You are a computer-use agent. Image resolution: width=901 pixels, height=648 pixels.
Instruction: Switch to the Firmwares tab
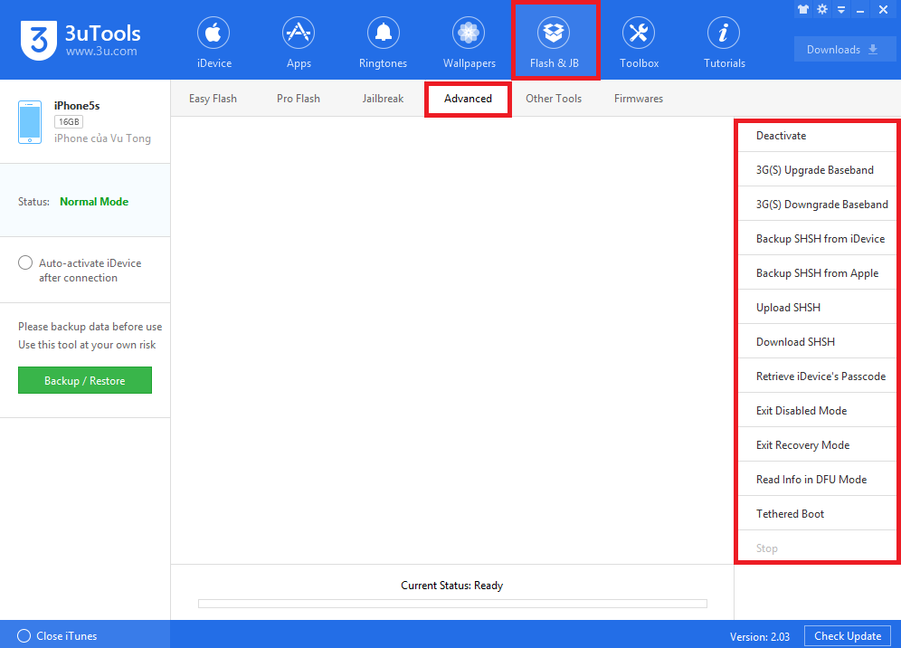(x=639, y=99)
